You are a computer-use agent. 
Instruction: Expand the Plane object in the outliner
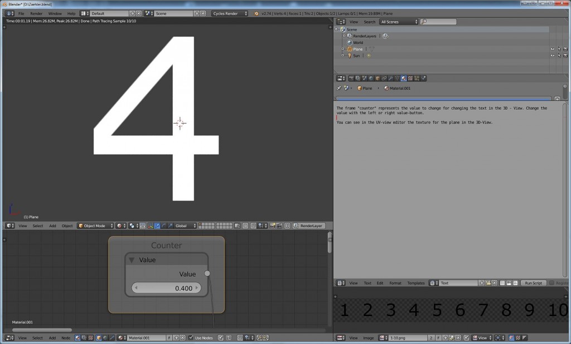point(342,49)
